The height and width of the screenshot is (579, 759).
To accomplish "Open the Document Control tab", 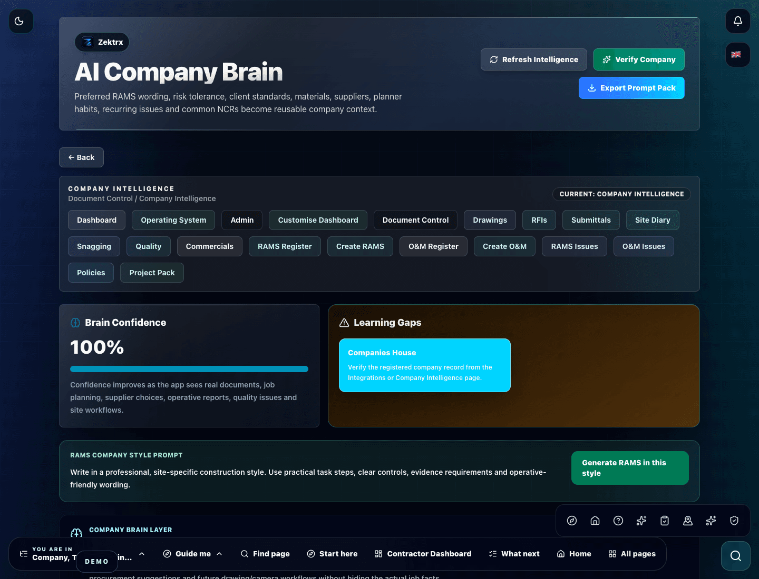I will click(x=415, y=220).
